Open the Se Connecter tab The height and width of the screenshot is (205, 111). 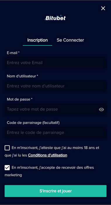70,40
